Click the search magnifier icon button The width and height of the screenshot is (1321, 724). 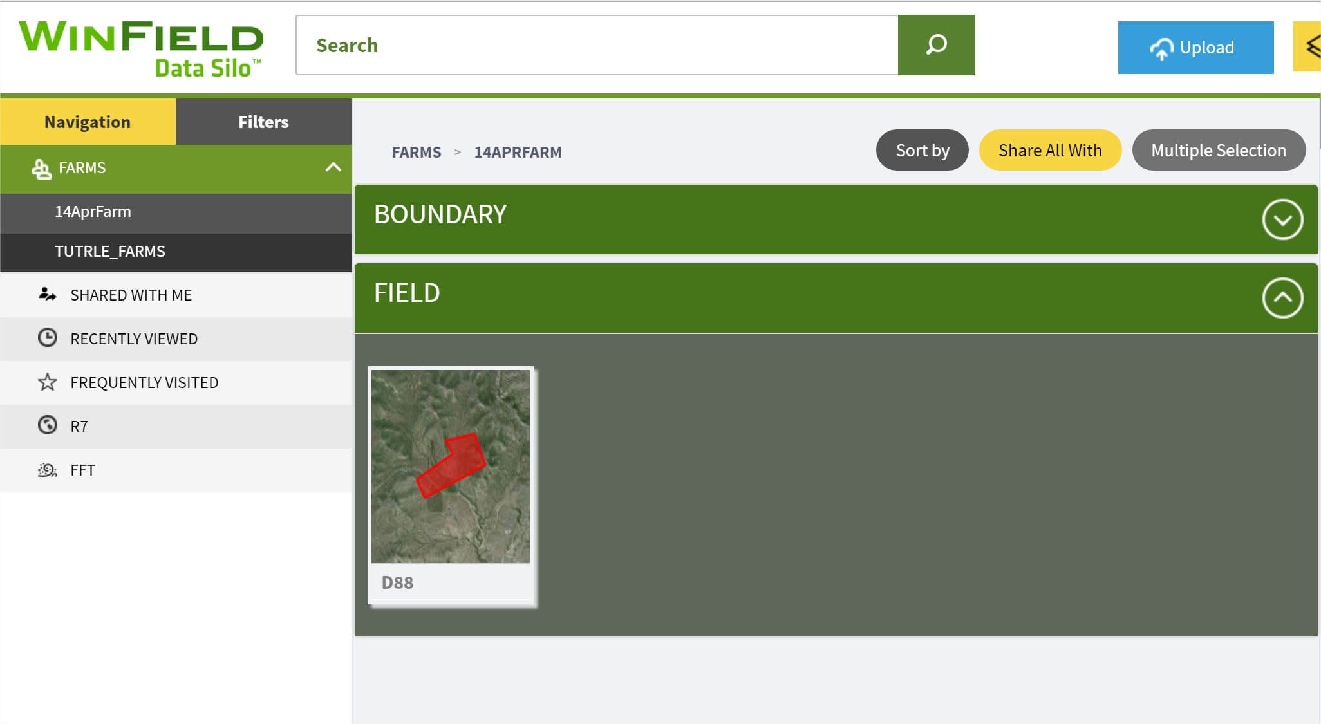coord(936,45)
